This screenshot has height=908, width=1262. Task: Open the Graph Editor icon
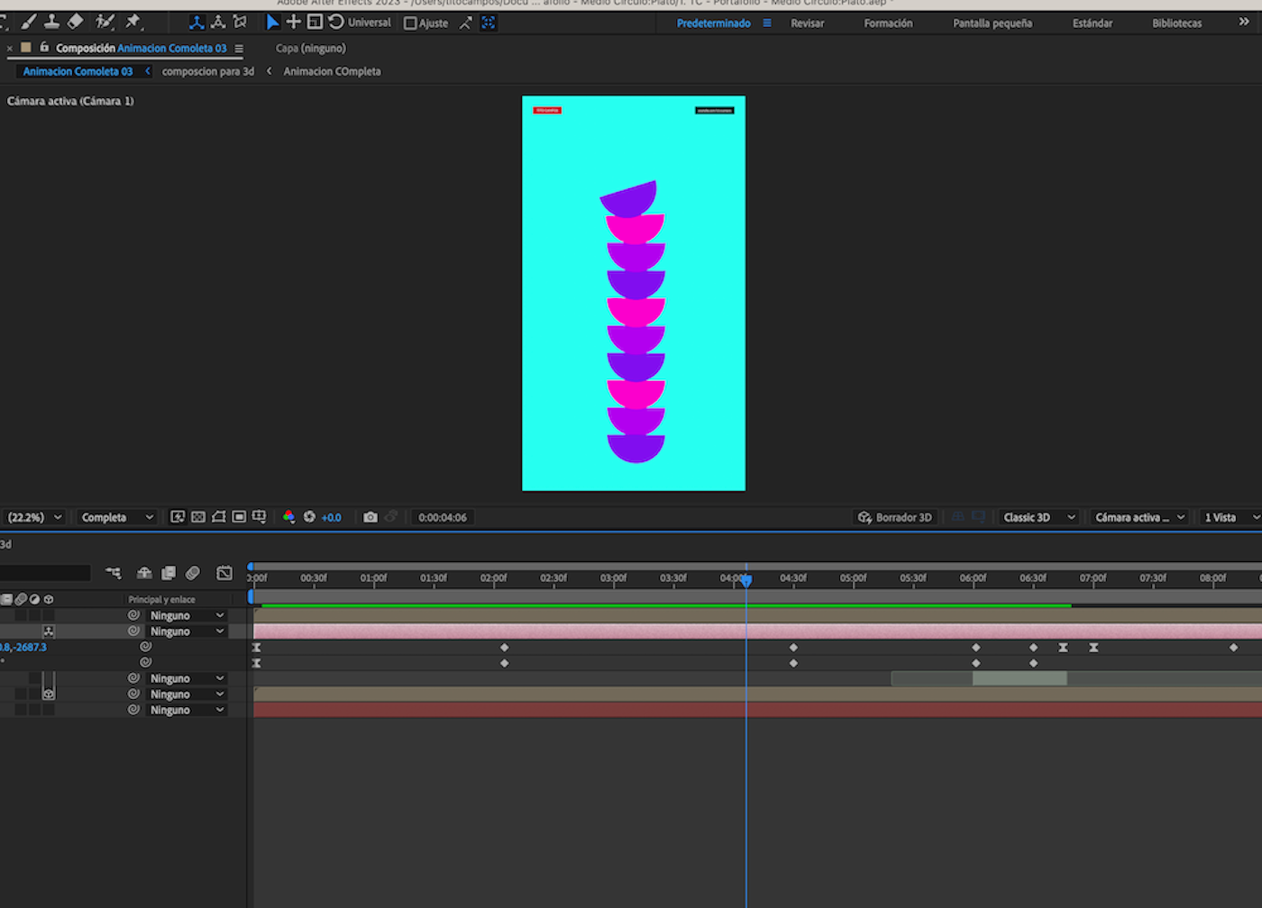click(x=224, y=573)
